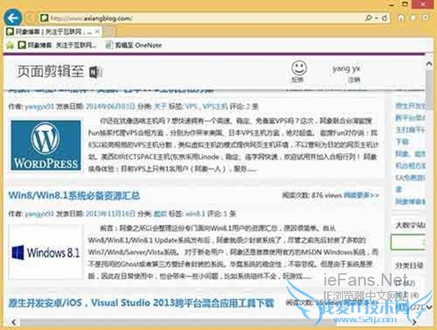Click the 剪辑至 OneNote favorites bar bookmark
The image size is (437, 330).
[x=134, y=45]
